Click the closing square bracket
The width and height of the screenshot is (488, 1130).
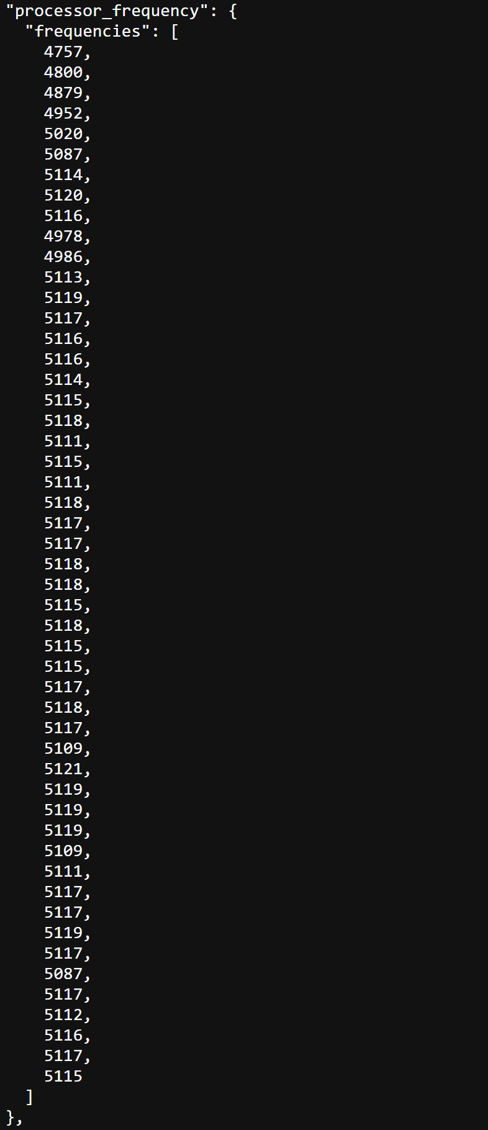point(29,1097)
